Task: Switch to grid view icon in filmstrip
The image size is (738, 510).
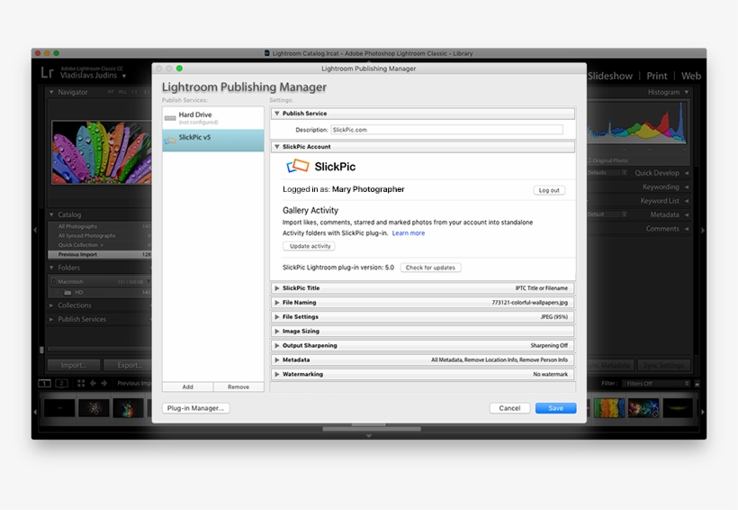Action: [81, 384]
